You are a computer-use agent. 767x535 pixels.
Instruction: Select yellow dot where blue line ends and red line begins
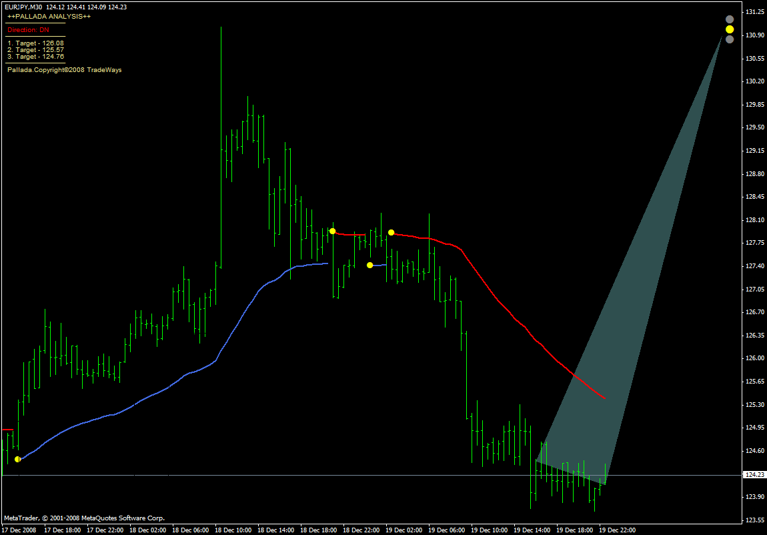tap(332, 231)
